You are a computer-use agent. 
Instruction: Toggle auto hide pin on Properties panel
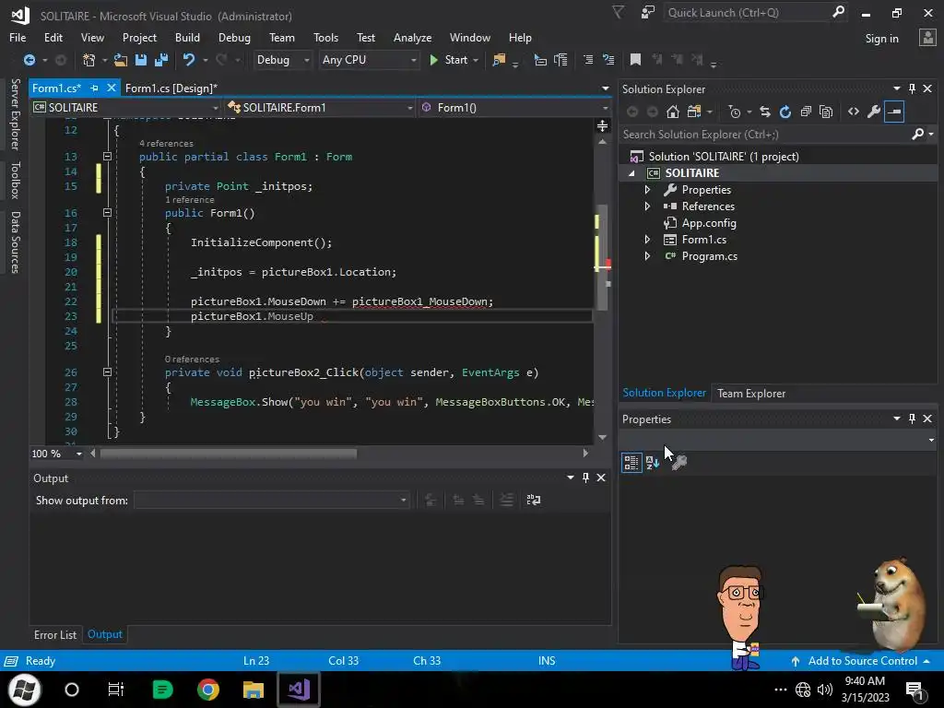[x=912, y=419]
